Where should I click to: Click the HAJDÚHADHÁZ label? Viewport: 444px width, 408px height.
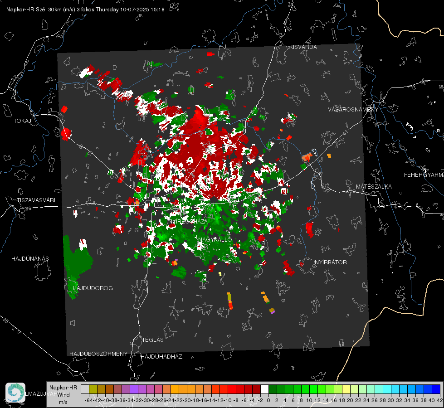point(161,357)
